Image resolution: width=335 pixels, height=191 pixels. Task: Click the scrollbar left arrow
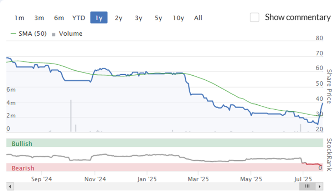click(x=10, y=186)
